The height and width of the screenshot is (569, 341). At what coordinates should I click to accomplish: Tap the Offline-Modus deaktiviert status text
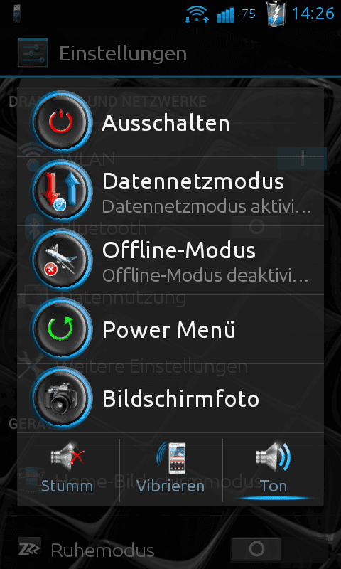pos(205,276)
